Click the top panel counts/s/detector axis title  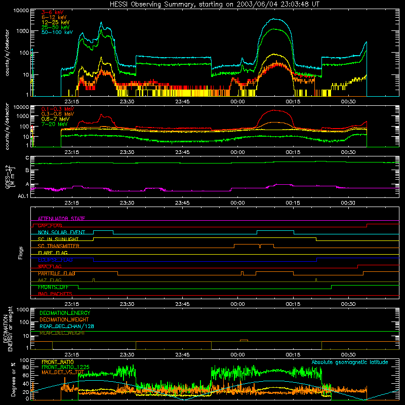pos(7,53)
